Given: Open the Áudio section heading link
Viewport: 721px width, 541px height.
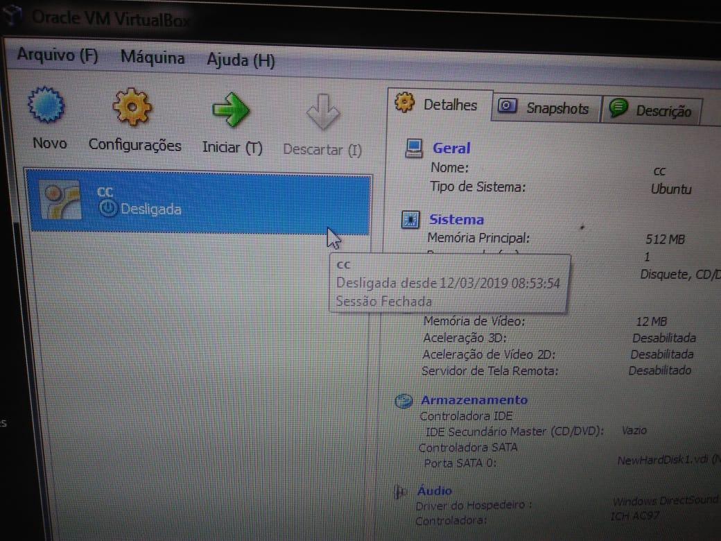Looking at the screenshot, I should [435, 491].
